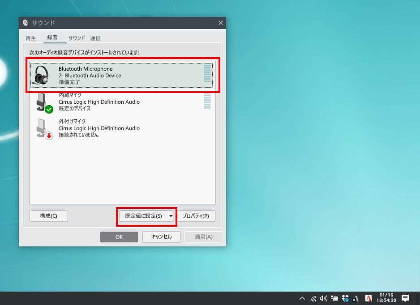
Task: Open the volume speaker tray icon
Action: click(323, 298)
